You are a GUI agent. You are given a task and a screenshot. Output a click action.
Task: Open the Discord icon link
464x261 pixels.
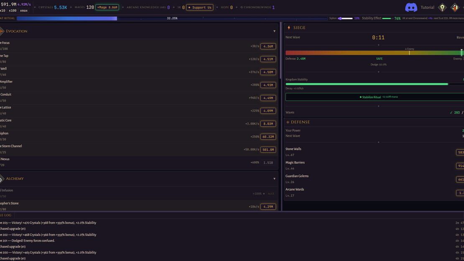[x=411, y=8]
